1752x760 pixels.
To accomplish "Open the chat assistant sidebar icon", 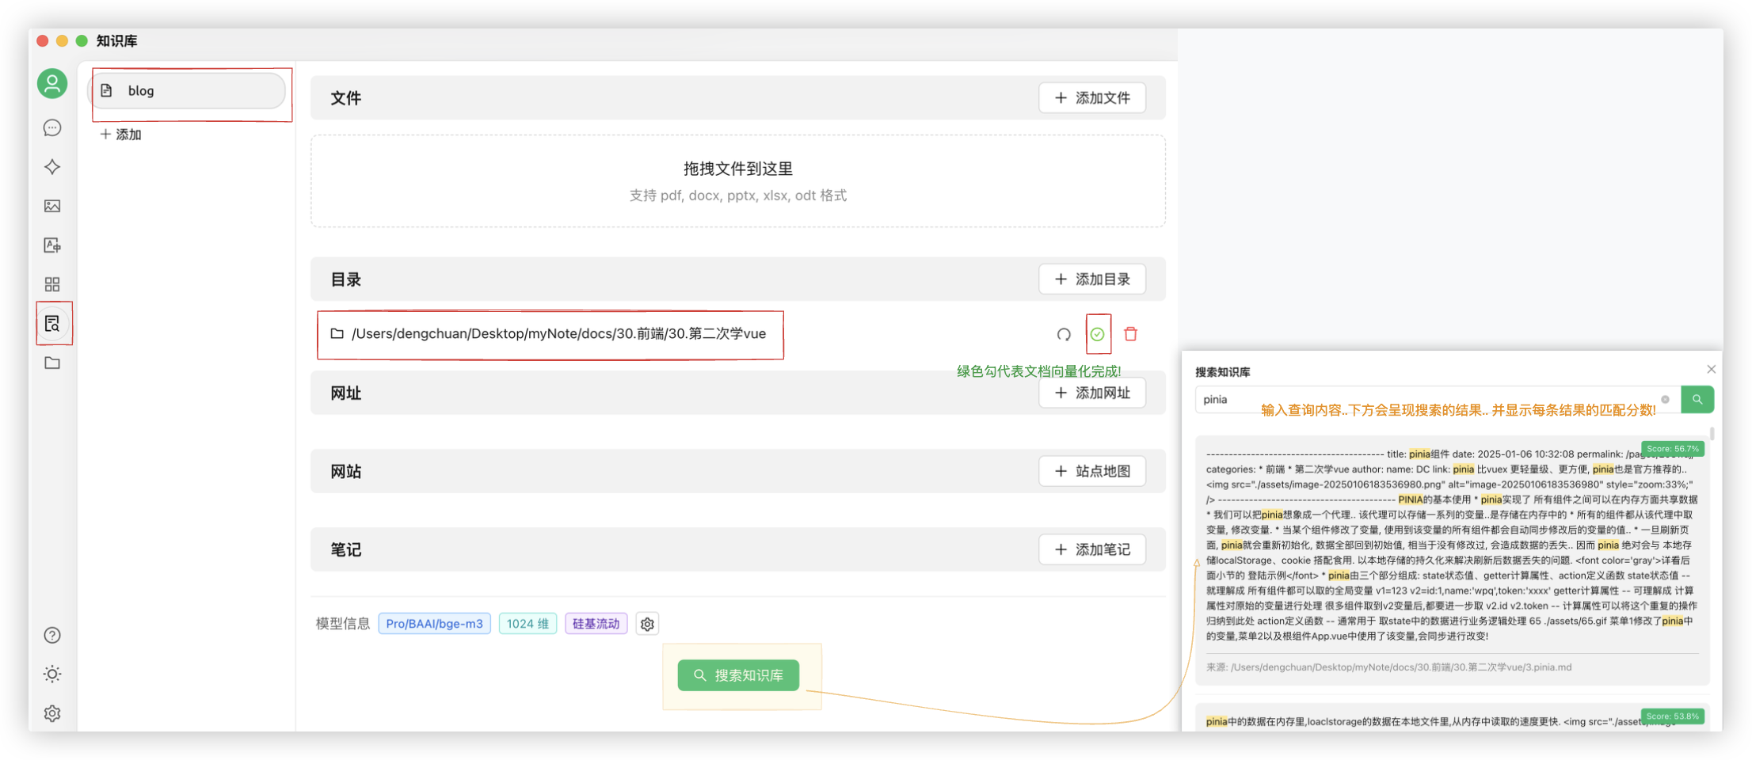I will (52, 127).
